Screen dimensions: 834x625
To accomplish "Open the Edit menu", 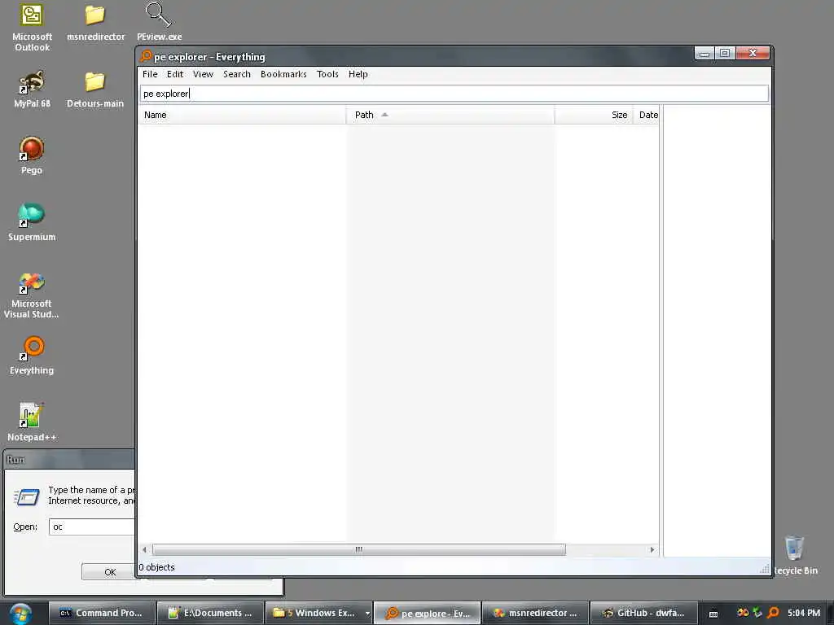I will tap(175, 74).
